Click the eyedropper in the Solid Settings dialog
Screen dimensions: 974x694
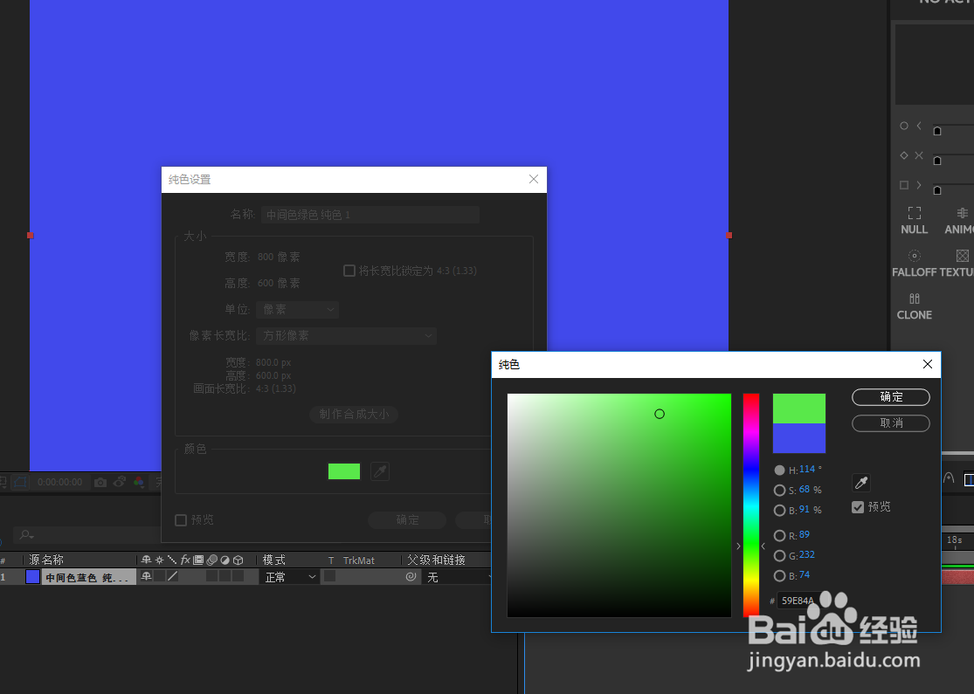coord(379,471)
